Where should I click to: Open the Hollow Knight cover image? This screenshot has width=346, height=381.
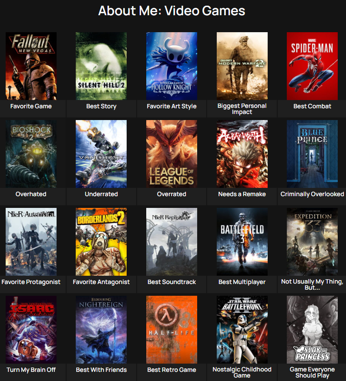[x=171, y=66]
